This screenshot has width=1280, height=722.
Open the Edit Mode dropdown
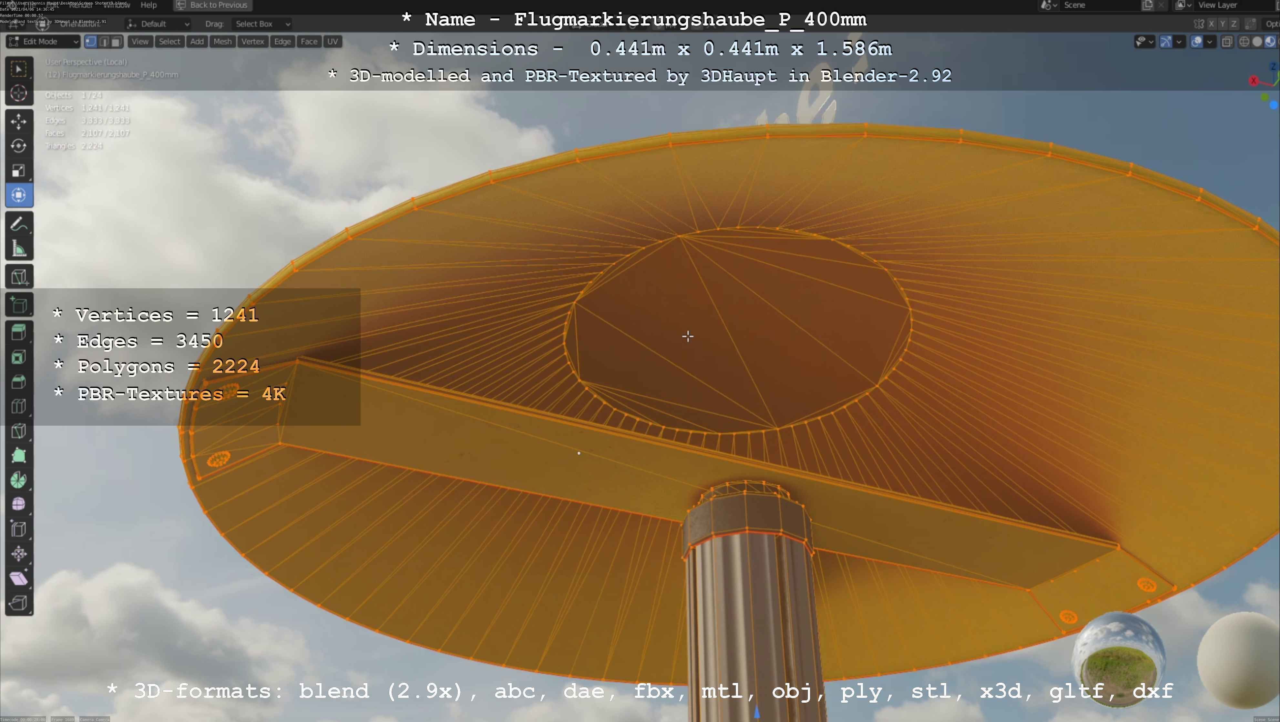pos(43,42)
